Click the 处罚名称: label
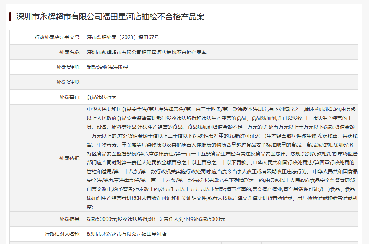Screen dimensions: 369x244 click(x=70, y=52)
